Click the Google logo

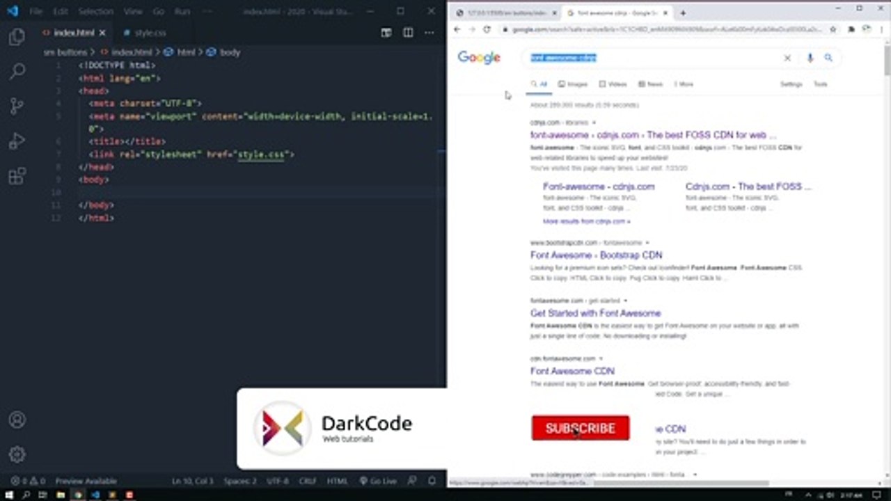pos(479,58)
